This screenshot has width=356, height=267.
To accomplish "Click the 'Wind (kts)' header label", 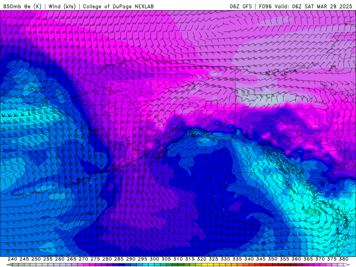I will pos(62,6).
